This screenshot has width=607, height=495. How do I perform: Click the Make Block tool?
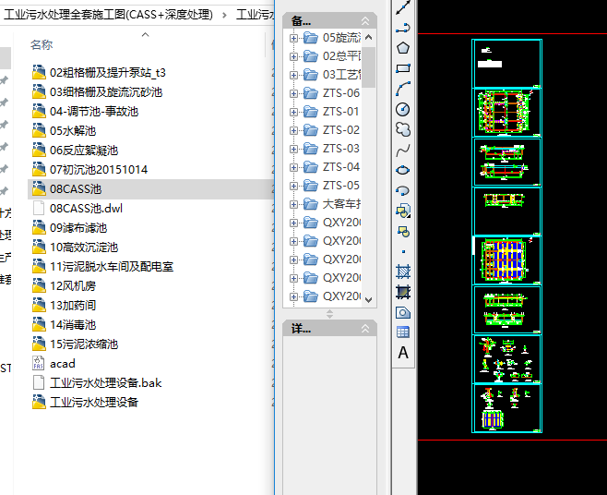403,232
